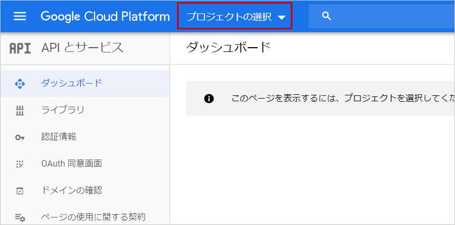Open the 認証情報 credentials page

click(x=85, y=137)
